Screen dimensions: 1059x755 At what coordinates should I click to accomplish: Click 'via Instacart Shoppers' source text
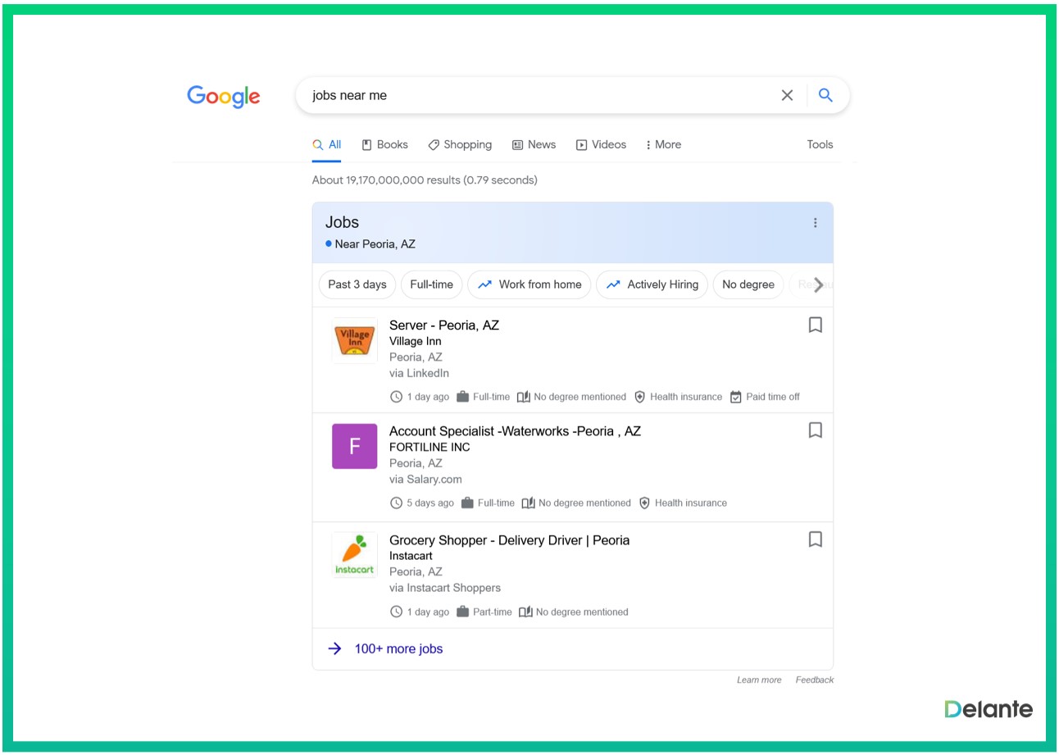445,588
